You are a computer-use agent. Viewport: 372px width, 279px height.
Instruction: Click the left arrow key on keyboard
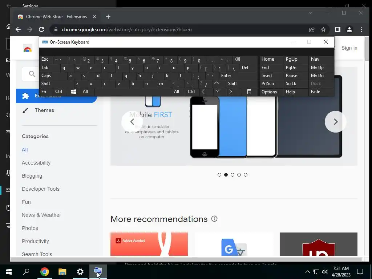coord(203,92)
